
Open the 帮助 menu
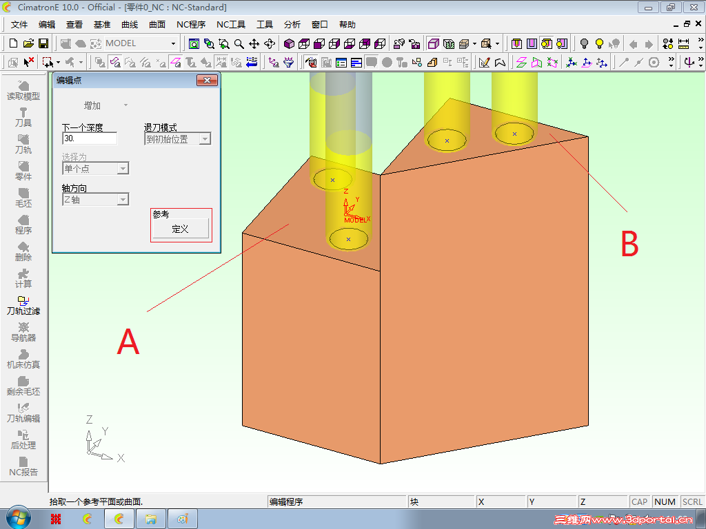tap(347, 25)
